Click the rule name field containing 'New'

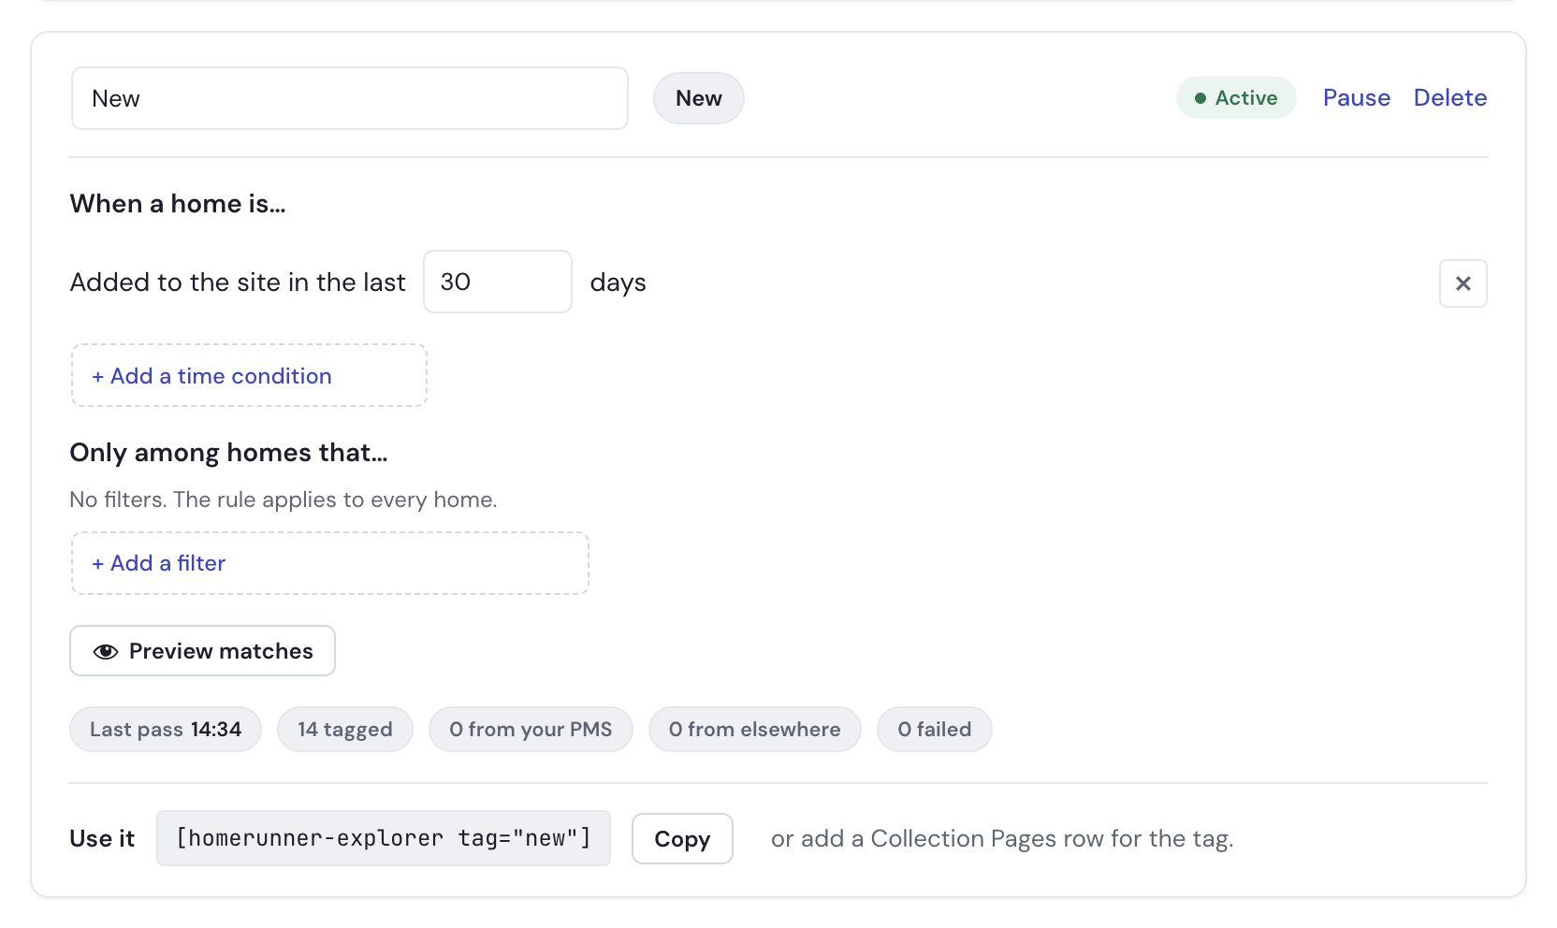click(349, 98)
